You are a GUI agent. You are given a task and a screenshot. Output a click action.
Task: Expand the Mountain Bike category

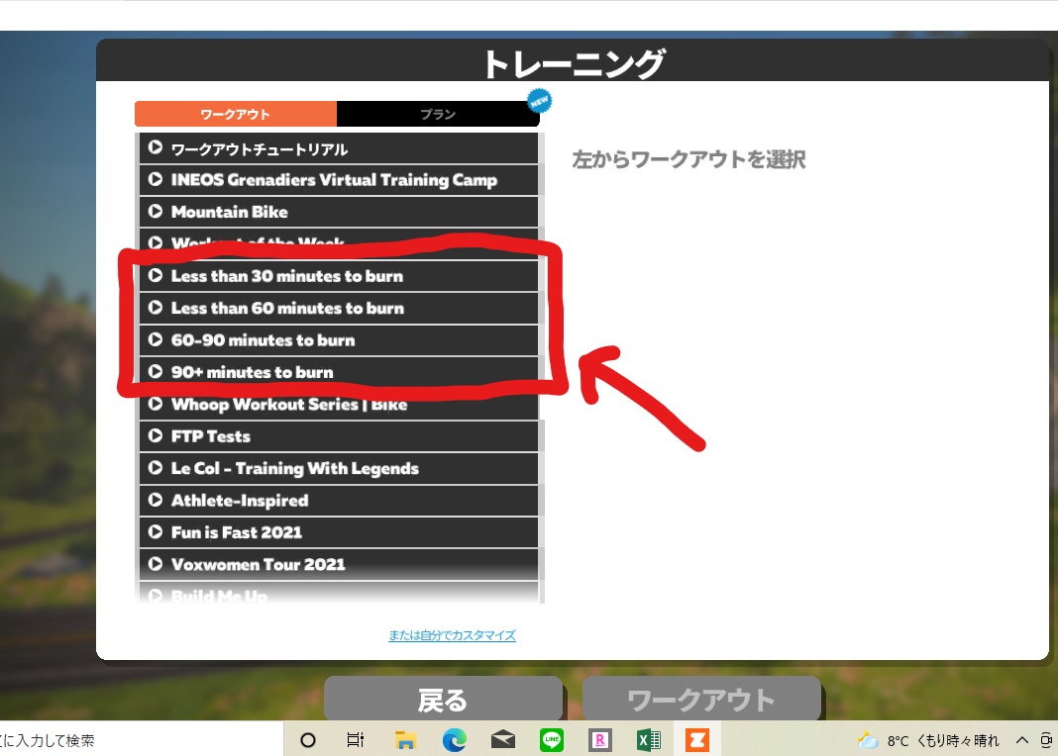[x=339, y=212]
